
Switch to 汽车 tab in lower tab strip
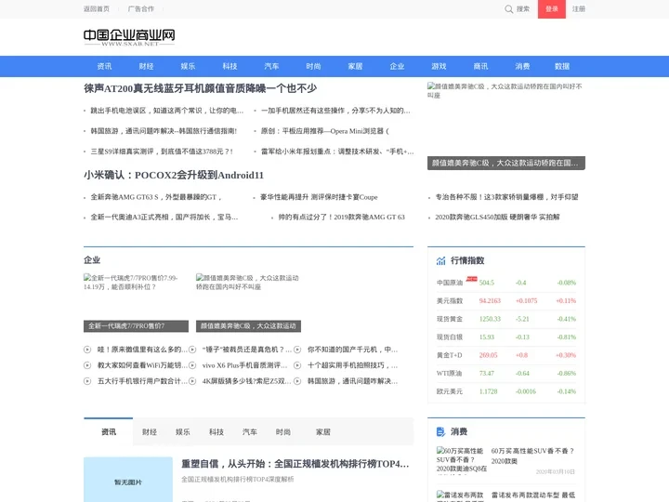tap(250, 432)
